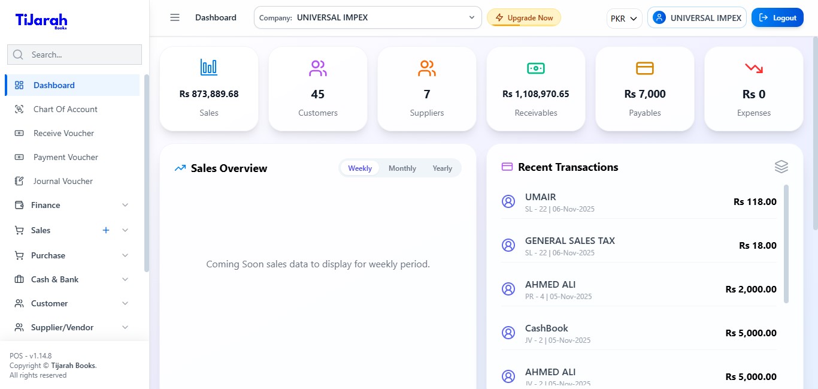Switch sales overview to Monthly view
The height and width of the screenshot is (389, 818).
tap(402, 168)
